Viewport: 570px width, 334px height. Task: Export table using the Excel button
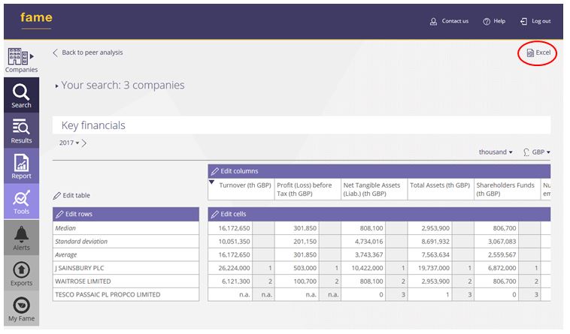coord(538,53)
